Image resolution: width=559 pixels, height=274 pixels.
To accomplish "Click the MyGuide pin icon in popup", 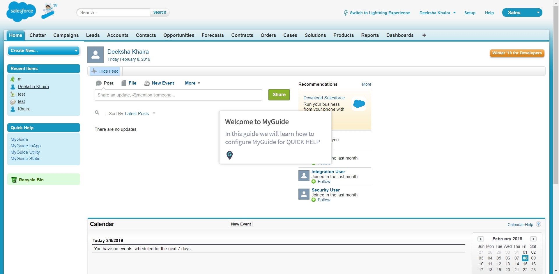I will coord(229,155).
